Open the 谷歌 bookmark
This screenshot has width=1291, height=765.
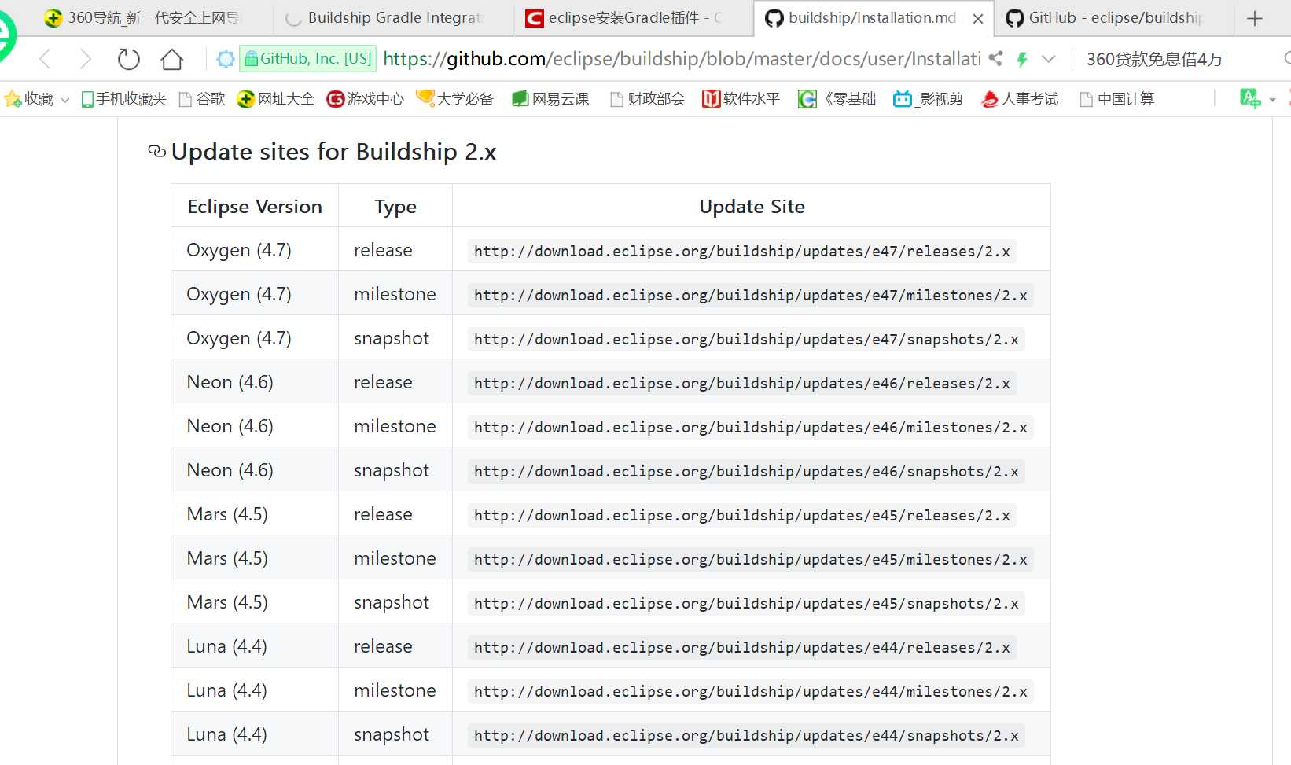202,99
